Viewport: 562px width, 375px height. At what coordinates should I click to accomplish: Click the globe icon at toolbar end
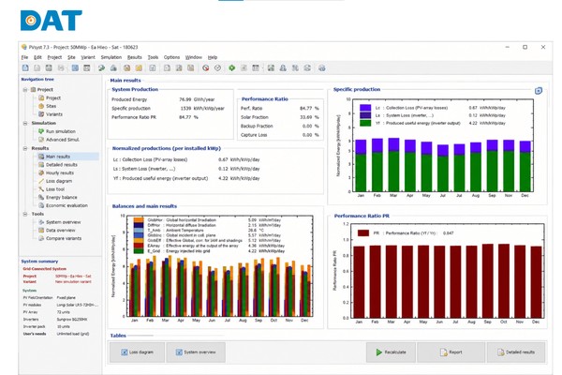322,67
